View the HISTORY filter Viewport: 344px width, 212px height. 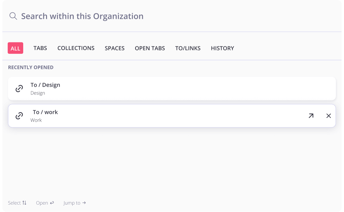(x=222, y=48)
